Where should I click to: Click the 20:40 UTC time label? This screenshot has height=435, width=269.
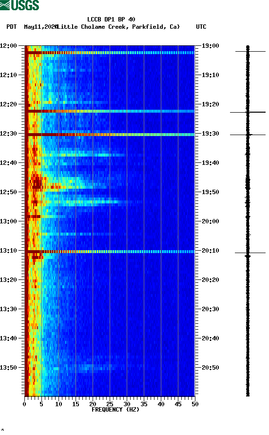210,338
